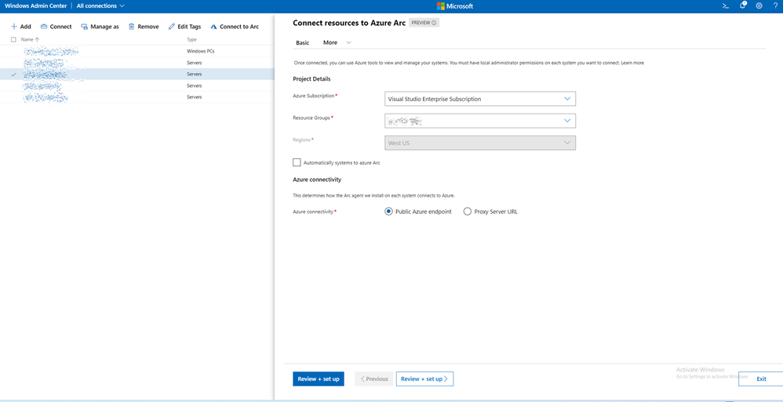This screenshot has height=402, width=783.
Task: Open the Regions West US dropdown
Action: point(480,143)
